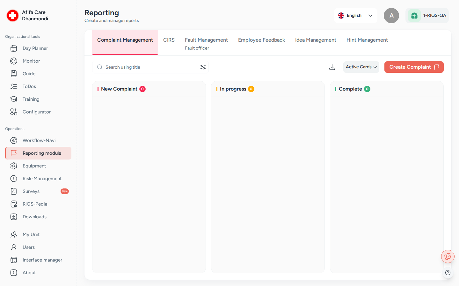
Task: Go to Surveys in the sidebar
Action: click(38, 191)
